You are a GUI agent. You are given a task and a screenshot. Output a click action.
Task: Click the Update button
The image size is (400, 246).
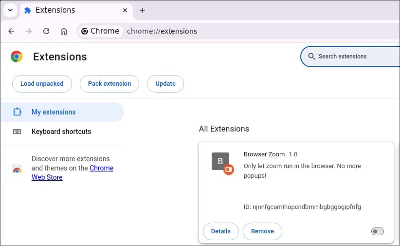pyautogui.click(x=165, y=84)
